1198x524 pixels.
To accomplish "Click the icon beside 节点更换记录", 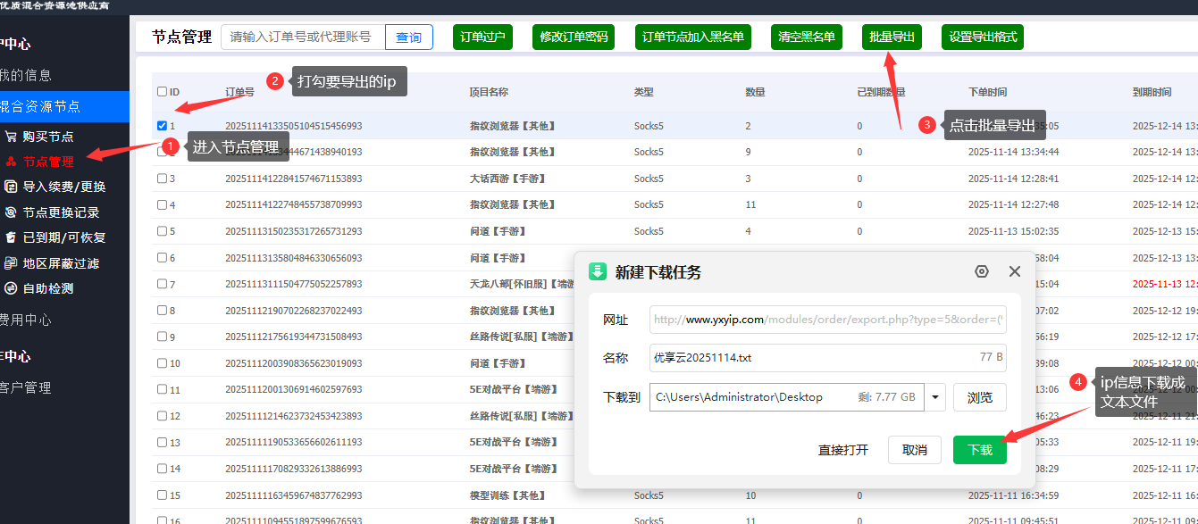I will click(x=11, y=212).
